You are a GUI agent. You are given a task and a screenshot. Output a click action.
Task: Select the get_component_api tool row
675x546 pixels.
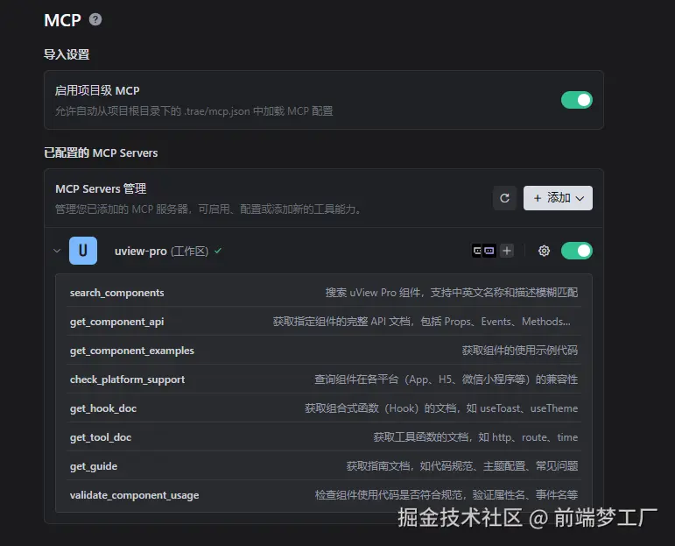point(324,321)
